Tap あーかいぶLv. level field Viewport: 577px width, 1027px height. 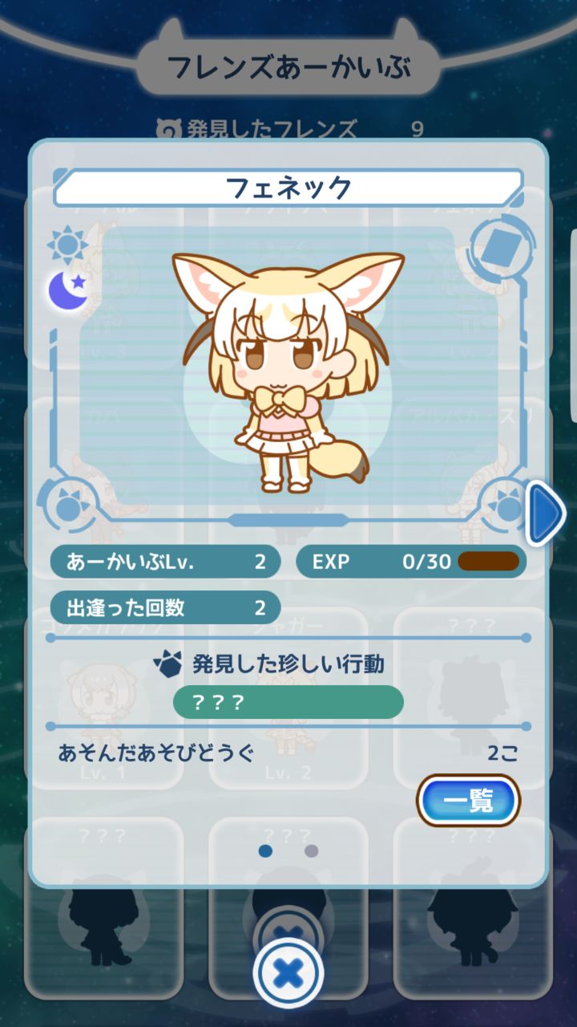[x=165, y=562]
